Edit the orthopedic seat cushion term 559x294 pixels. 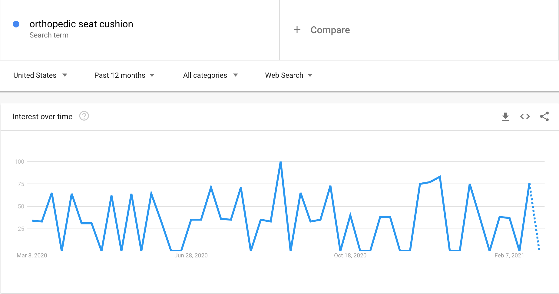pyautogui.click(x=81, y=24)
